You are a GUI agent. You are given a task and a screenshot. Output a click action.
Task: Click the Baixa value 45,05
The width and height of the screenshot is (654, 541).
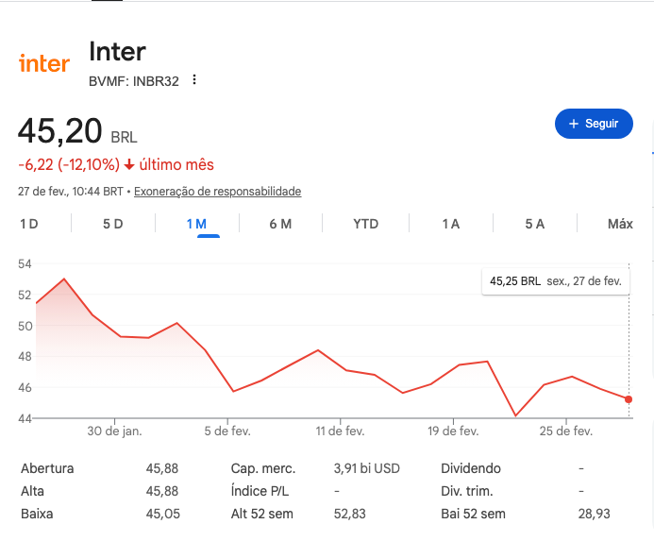[x=163, y=514]
